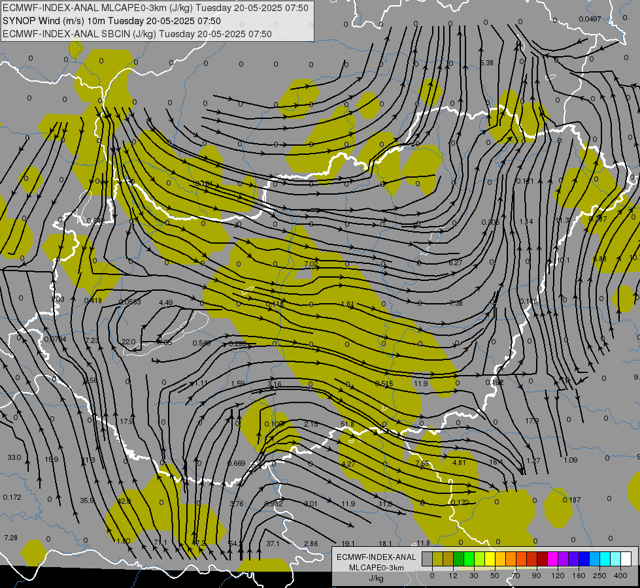
Task: Click the gray swatch in the legend
Action: pos(427,559)
